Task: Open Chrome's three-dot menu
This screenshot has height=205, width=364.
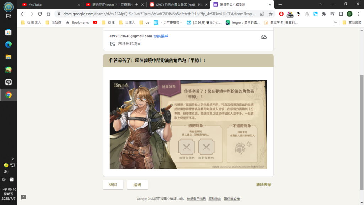Action: coord(358,14)
